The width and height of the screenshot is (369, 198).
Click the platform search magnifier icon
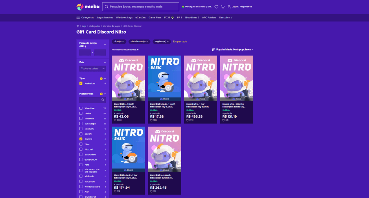pyautogui.click(x=103, y=100)
